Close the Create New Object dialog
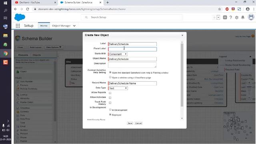 [182, 35]
